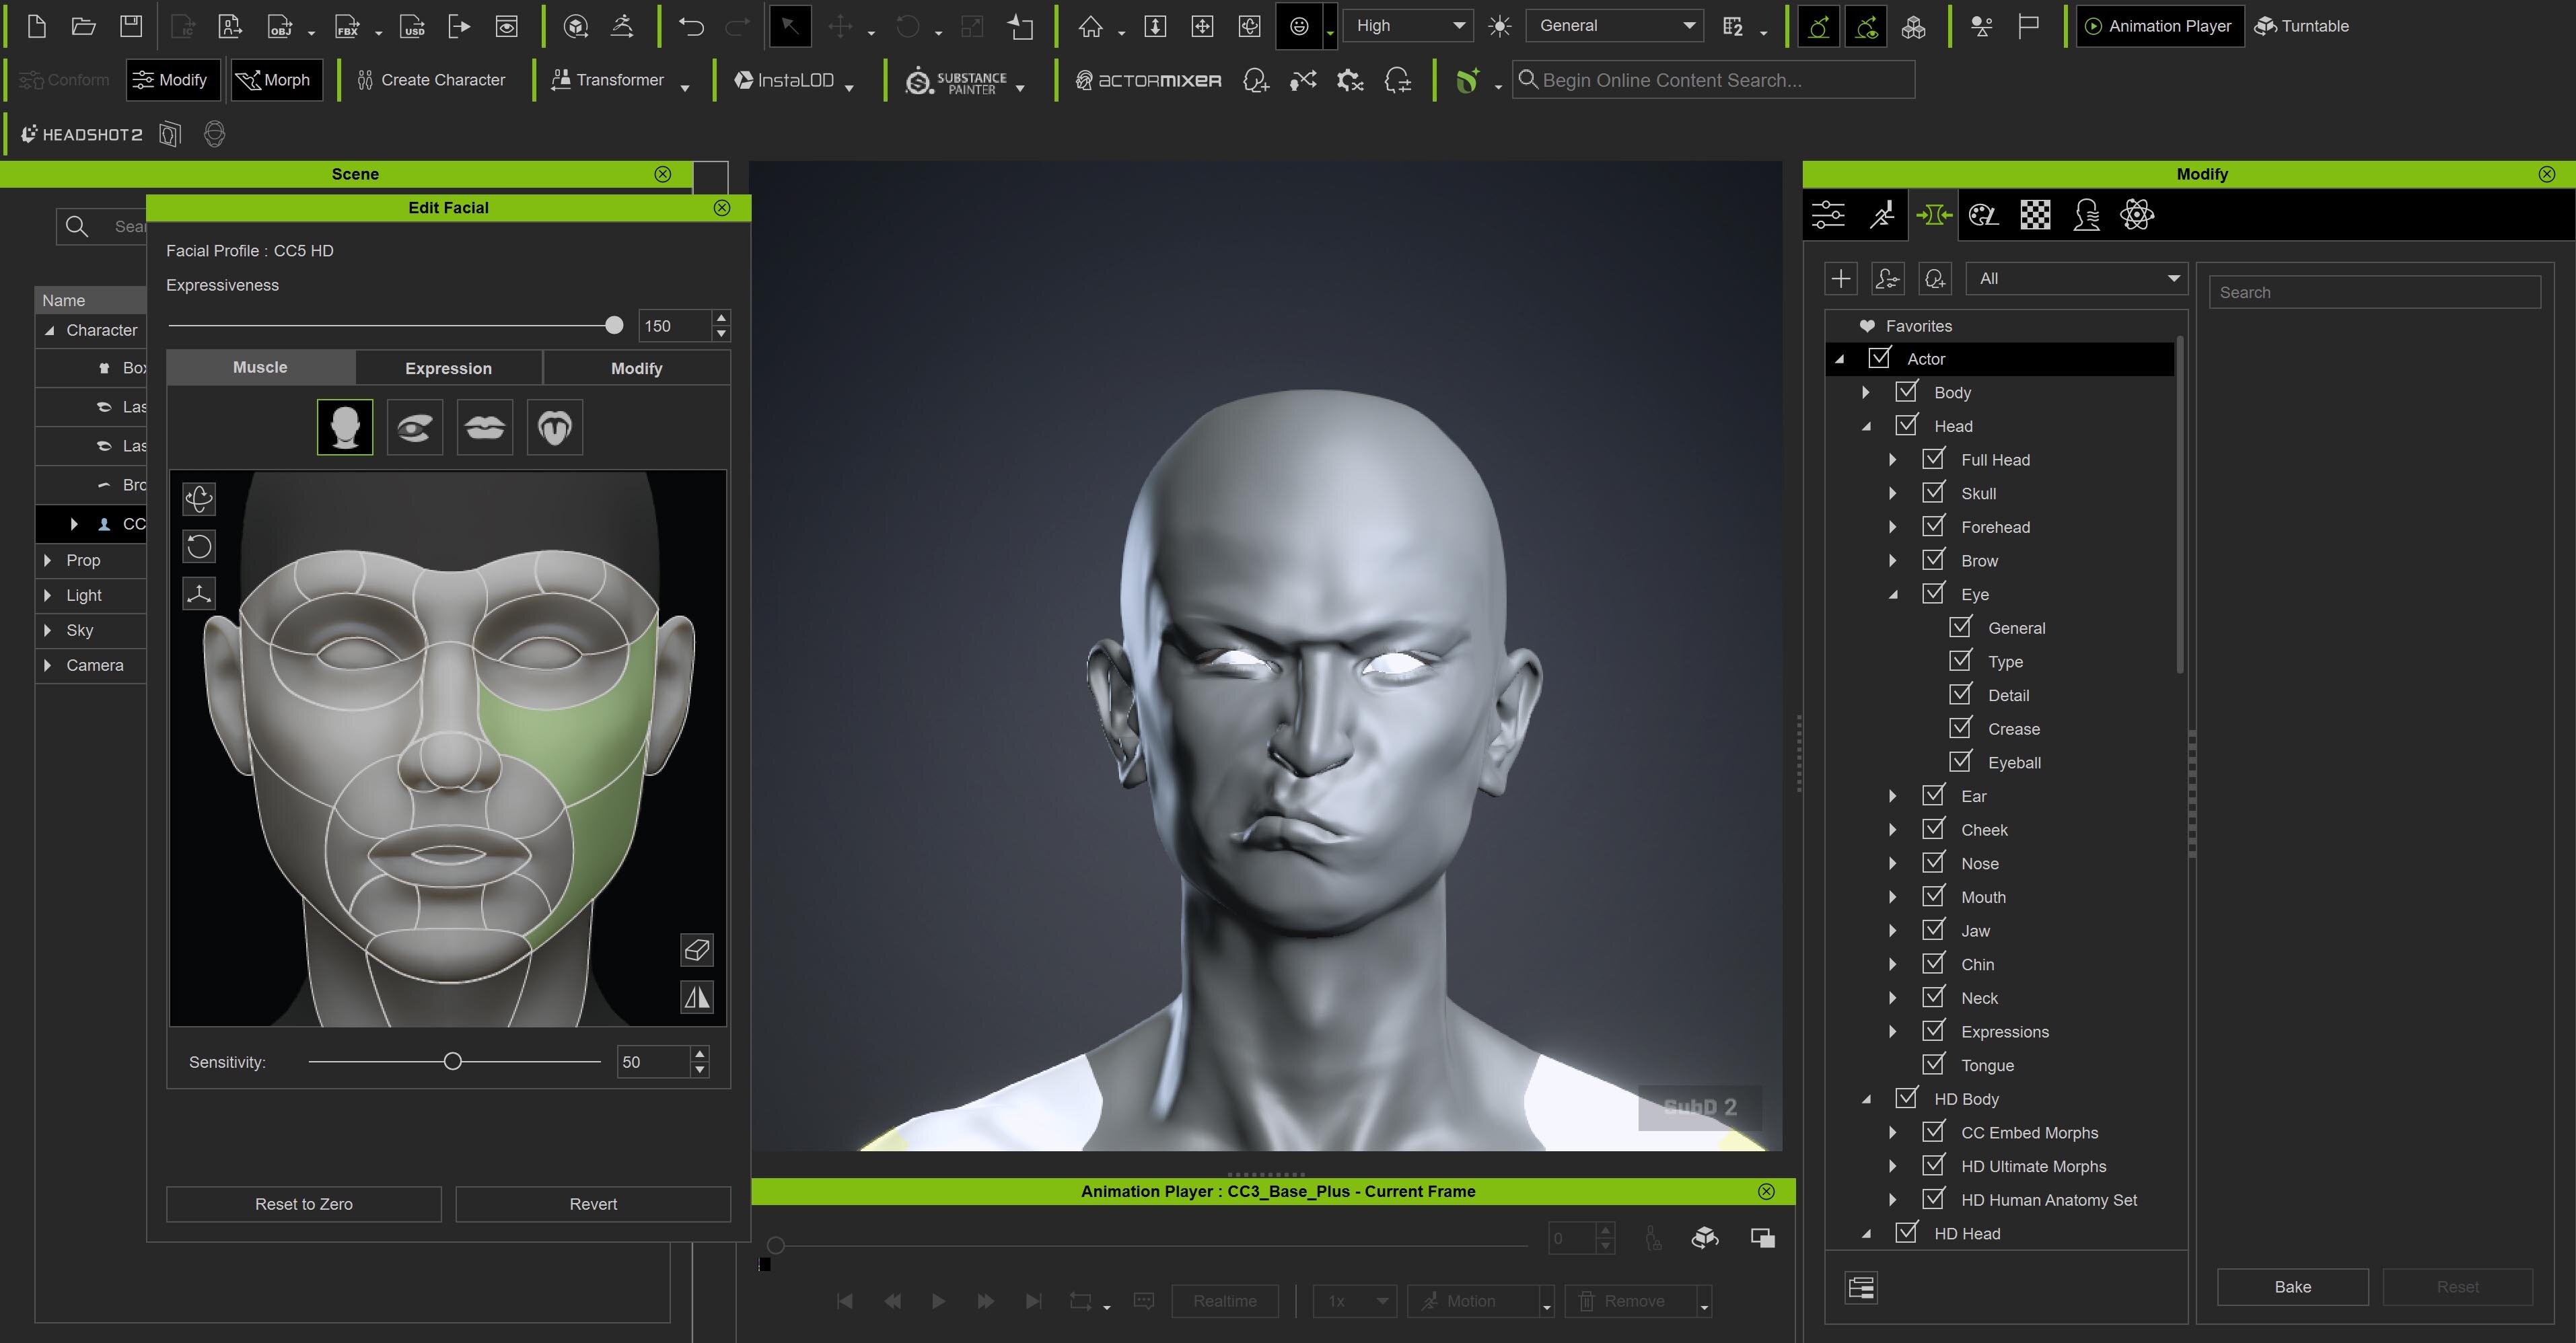Select the Mouth muscle icon in Edit Facial
This screenshot has width=2576, height=1343.
click(x=485, y=428)
